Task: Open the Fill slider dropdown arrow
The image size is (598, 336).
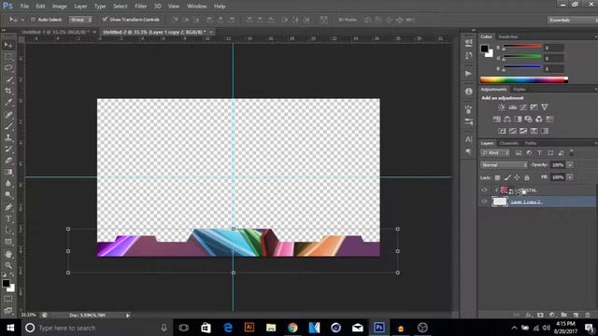Action: (x=570, y=177)
